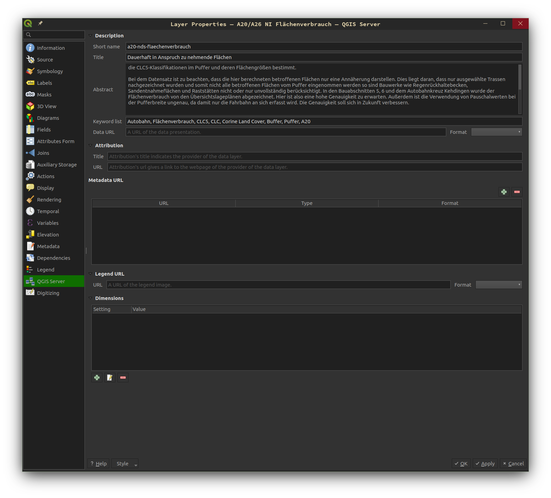Collapse the Attribution section
The height and width of the screenshot is (498, 551).
pyautogui.click(x=91, y=146)
